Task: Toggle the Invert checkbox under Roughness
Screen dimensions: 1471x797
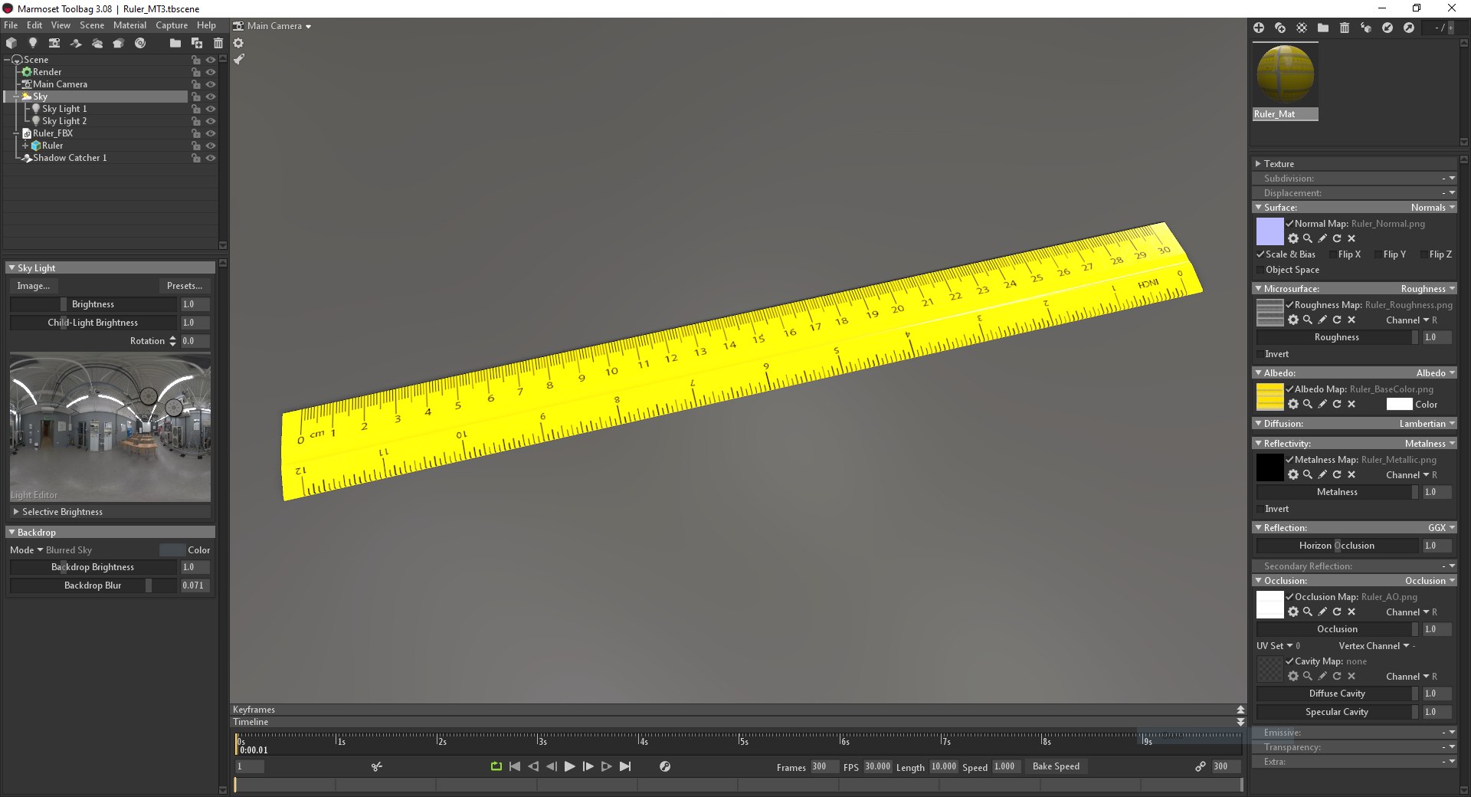Action: tap(1260, 354)
